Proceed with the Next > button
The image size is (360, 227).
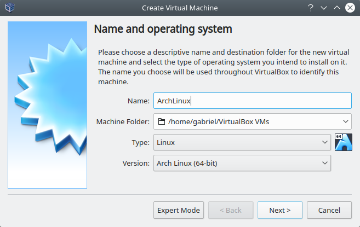pos(280,210)
